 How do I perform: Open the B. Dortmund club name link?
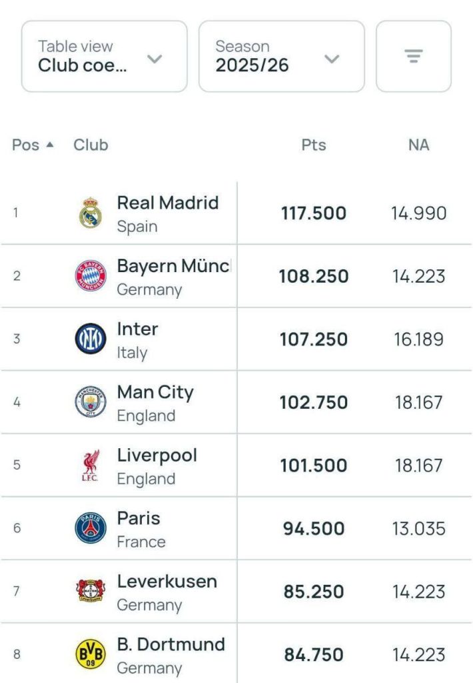tap(171, 645)
